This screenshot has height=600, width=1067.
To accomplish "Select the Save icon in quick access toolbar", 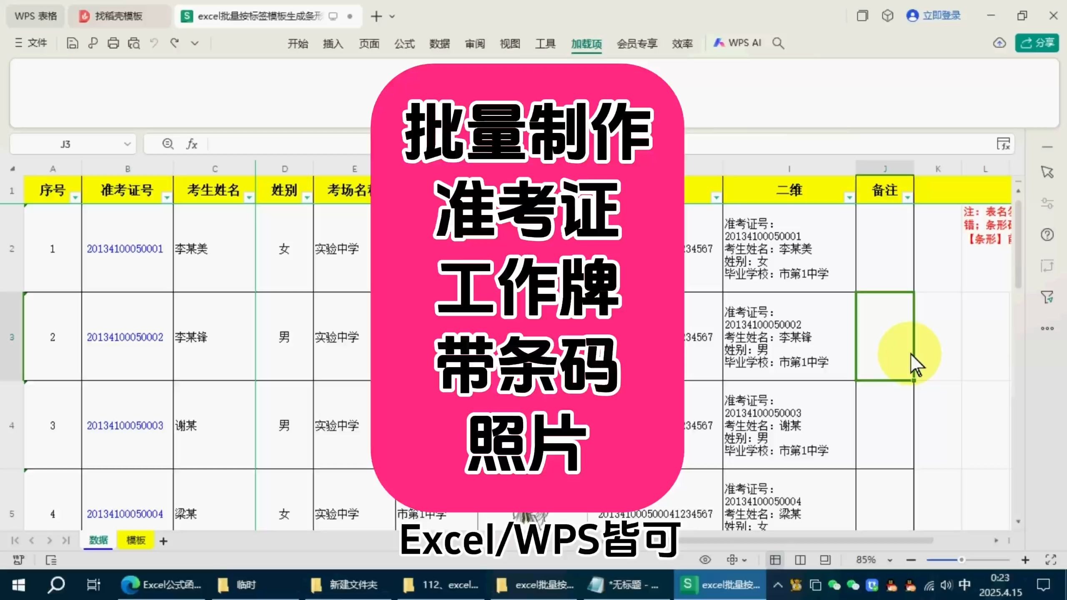I will click(x=73, y=43).
